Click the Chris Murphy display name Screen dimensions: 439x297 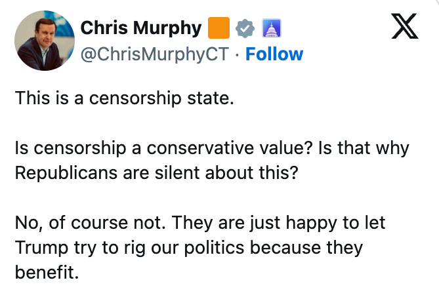(x=140, y=28)
